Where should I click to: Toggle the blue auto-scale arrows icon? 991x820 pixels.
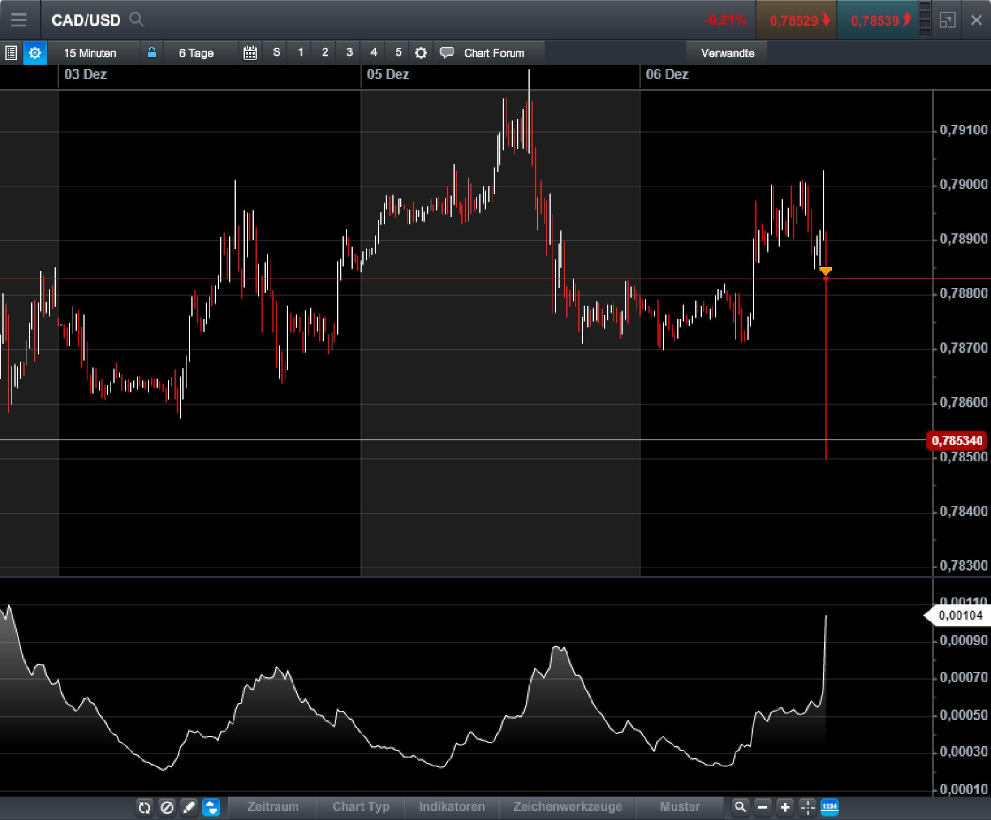click(x=210, y=807)
